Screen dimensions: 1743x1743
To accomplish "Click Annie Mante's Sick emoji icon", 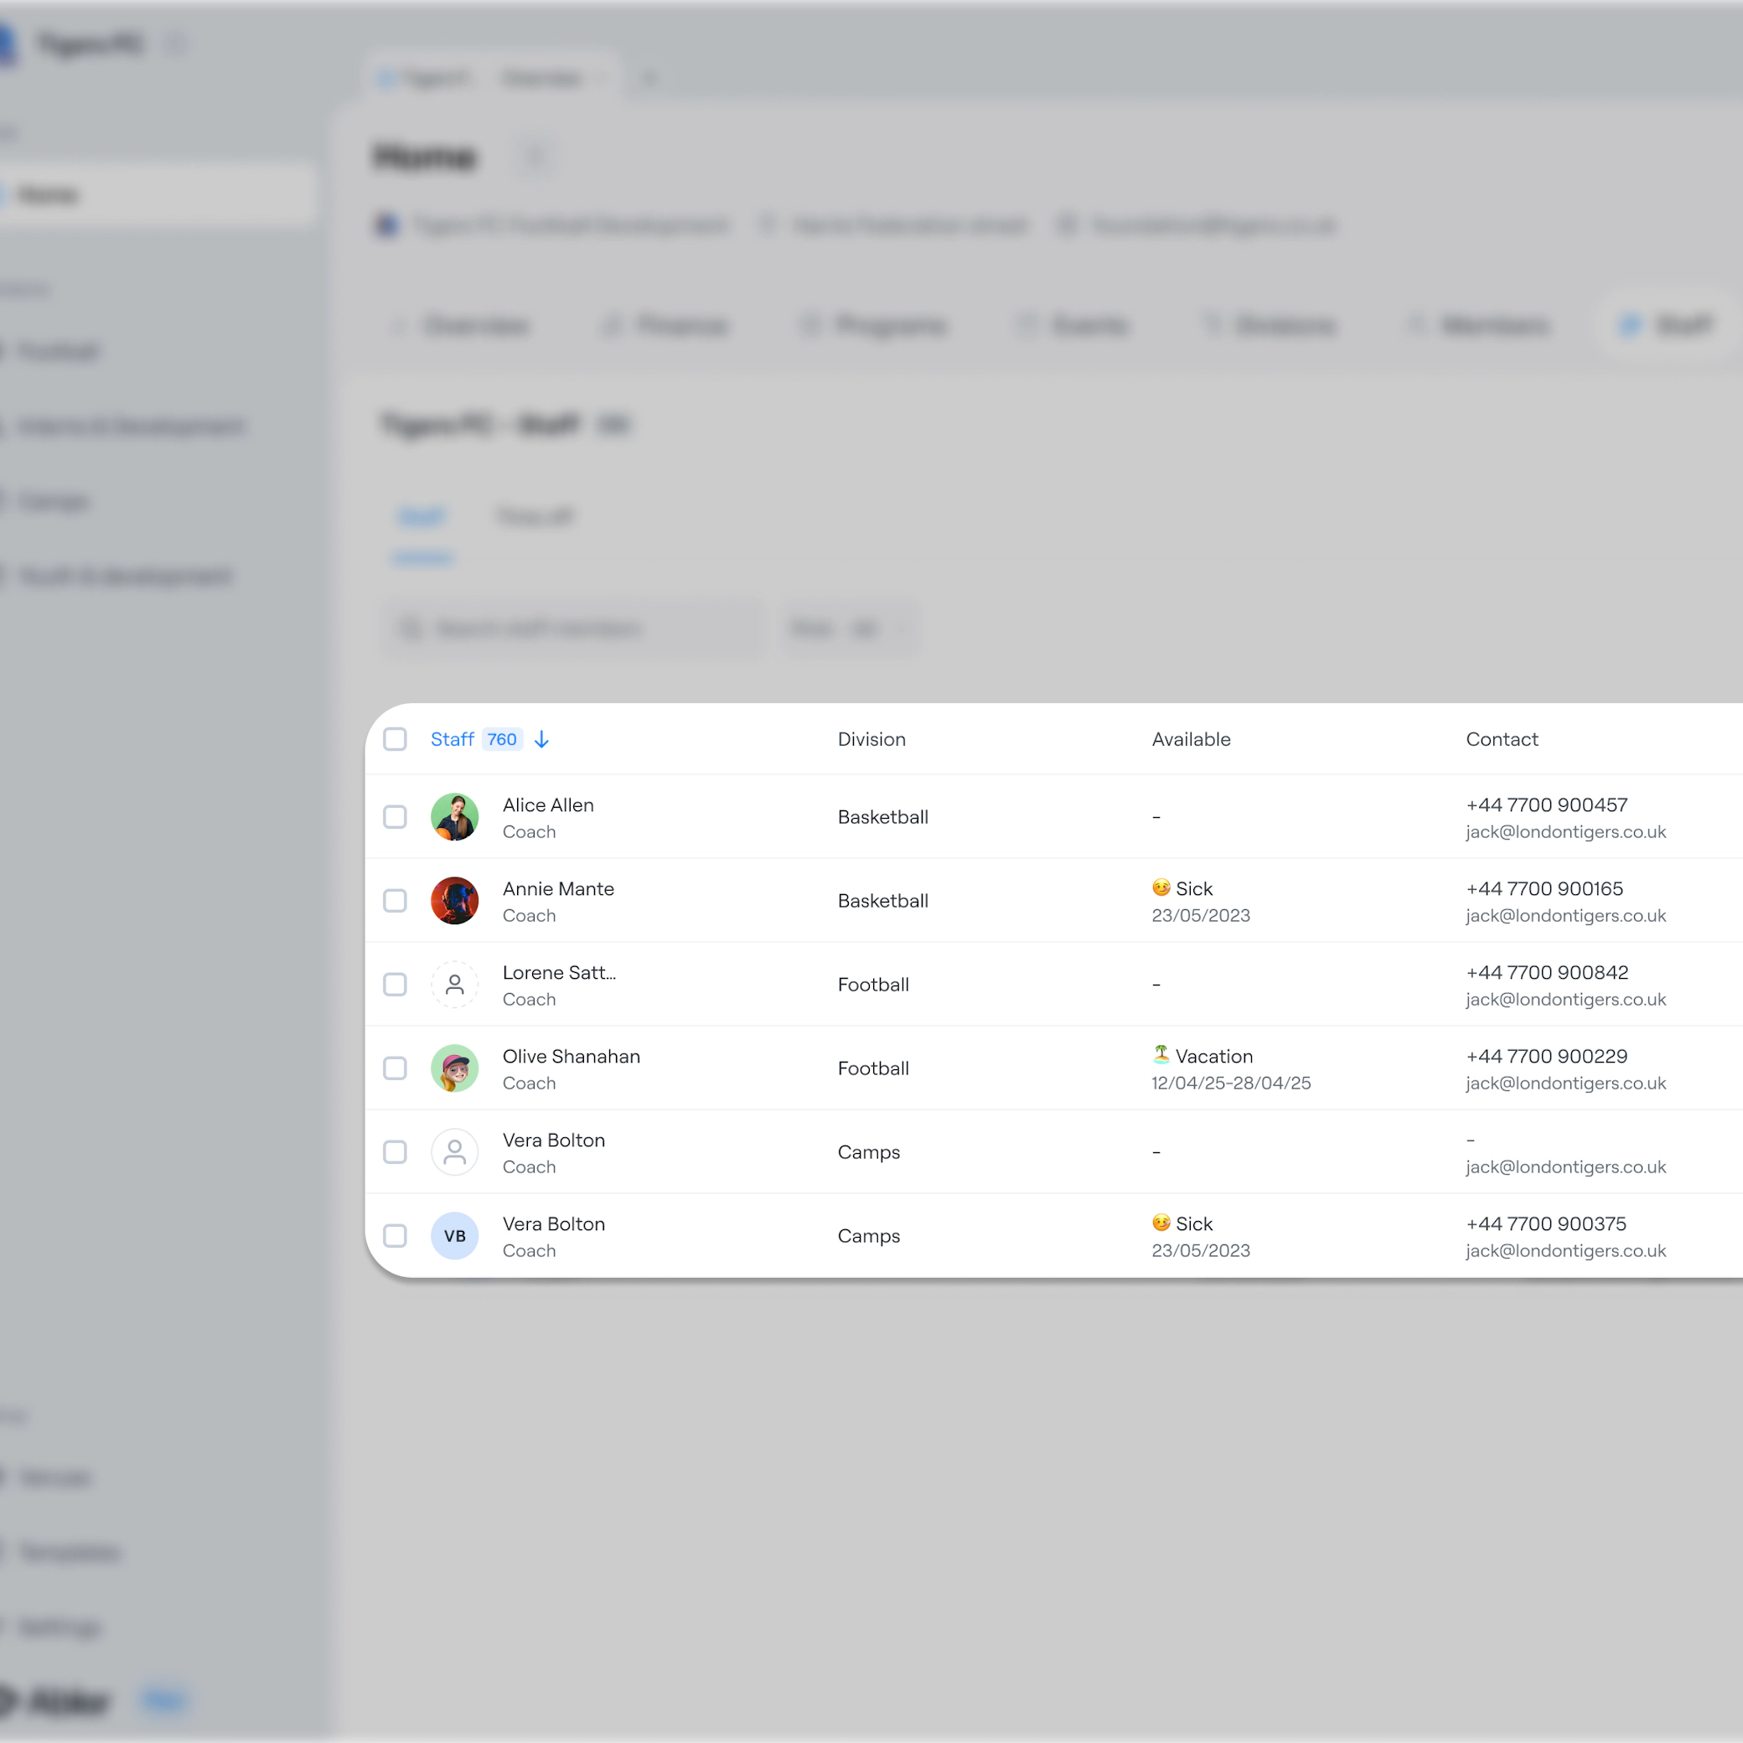I will [1161, 887].
